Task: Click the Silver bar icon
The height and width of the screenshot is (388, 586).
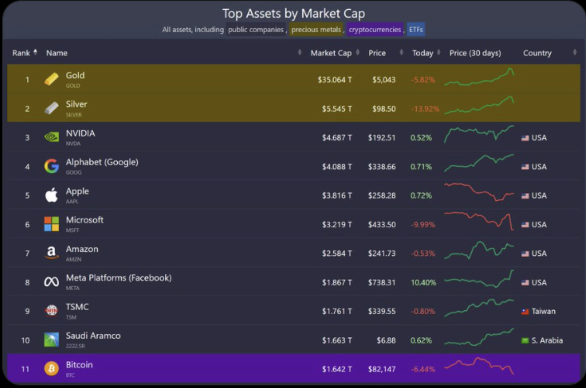Action: (51, 108)
